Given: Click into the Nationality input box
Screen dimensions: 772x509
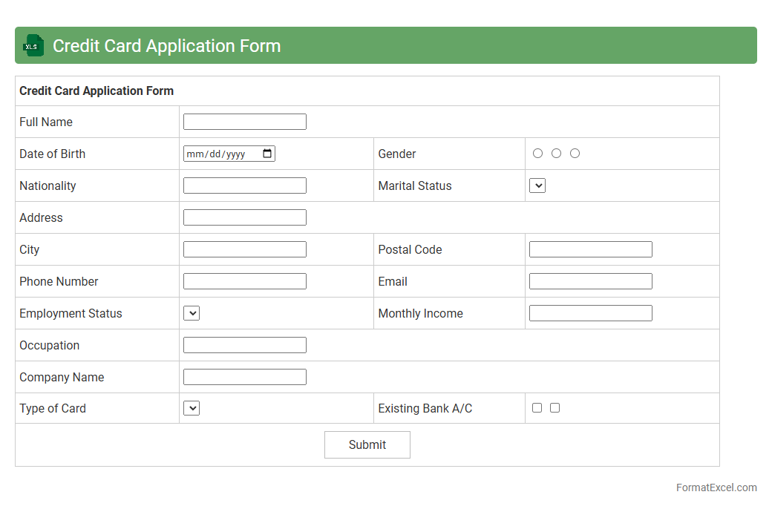Looking at the screenshot, I should (x=245, y=185).
